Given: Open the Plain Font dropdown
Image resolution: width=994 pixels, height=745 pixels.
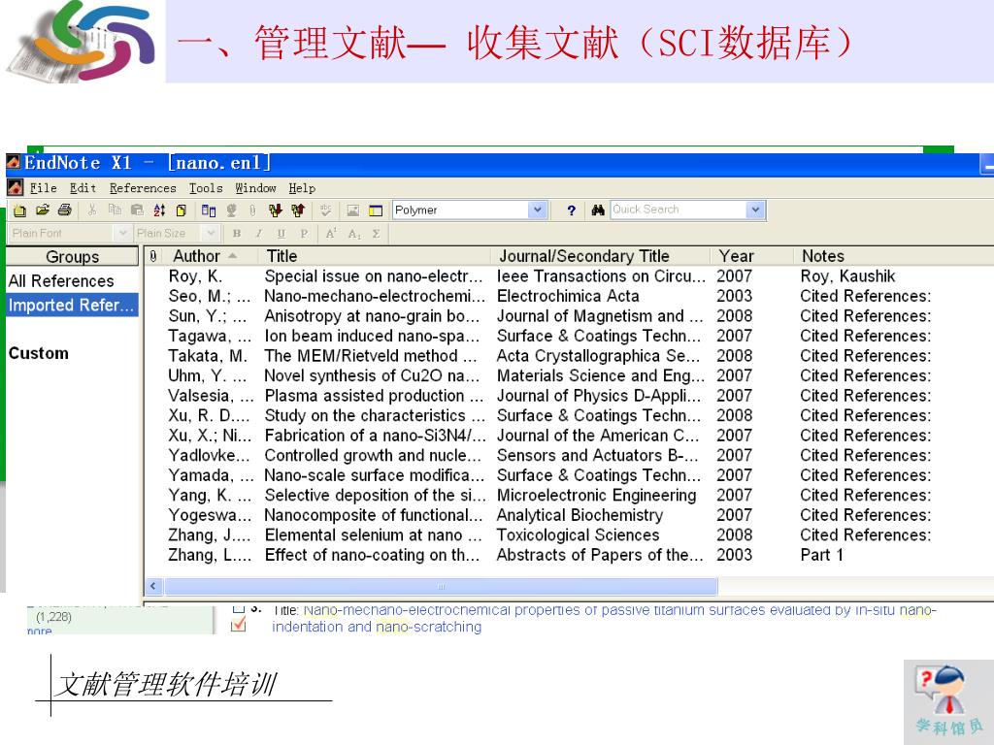Looking at the screenshot, I should tap(123, 233).
